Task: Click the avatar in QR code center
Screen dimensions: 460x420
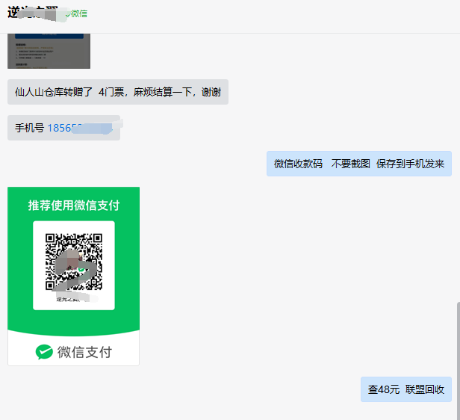Action: click(x=74, y=264)
